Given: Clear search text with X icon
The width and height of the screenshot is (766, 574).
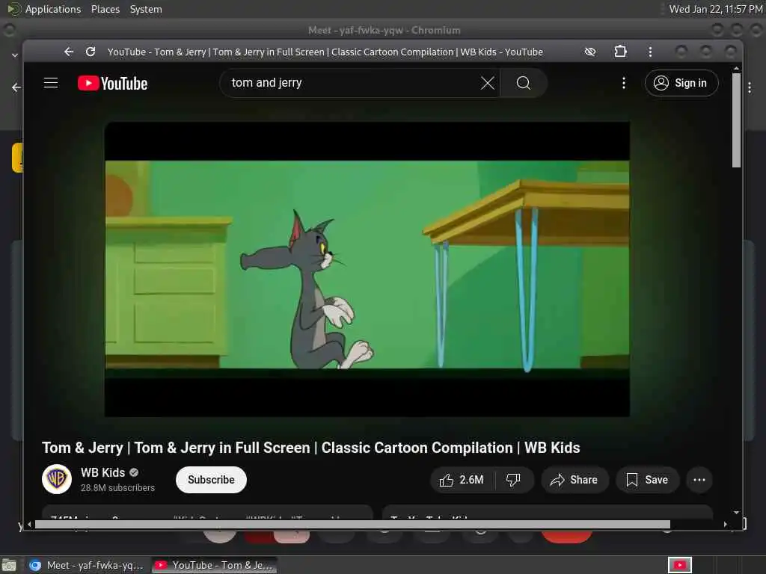Looking at the screenshot, I should [488, 83].
